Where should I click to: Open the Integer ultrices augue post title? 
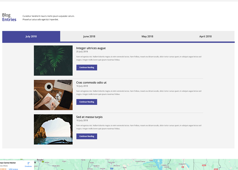[91, 48]
